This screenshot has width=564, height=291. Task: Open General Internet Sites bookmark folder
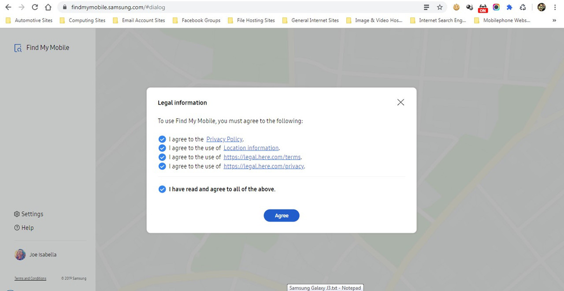tap(311, 20)
